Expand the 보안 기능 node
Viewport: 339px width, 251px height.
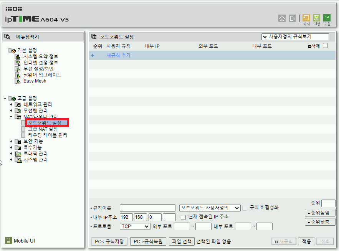11,141
